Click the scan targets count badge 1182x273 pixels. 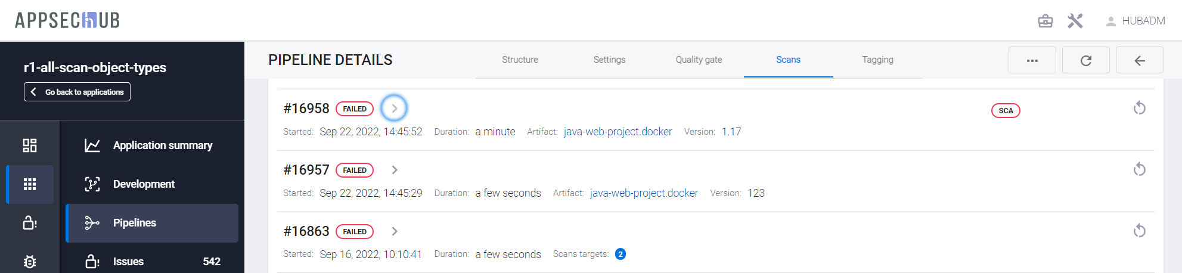point(620,255)
